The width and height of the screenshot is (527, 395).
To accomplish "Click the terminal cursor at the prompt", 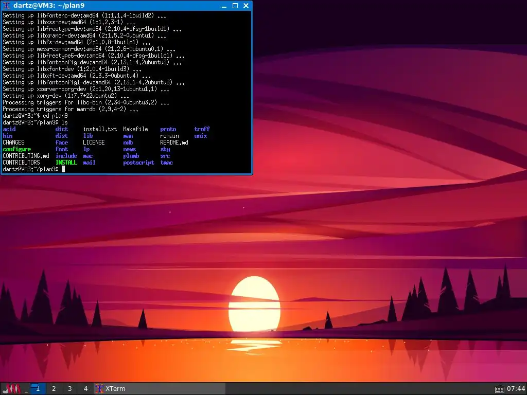I will 63,169.
